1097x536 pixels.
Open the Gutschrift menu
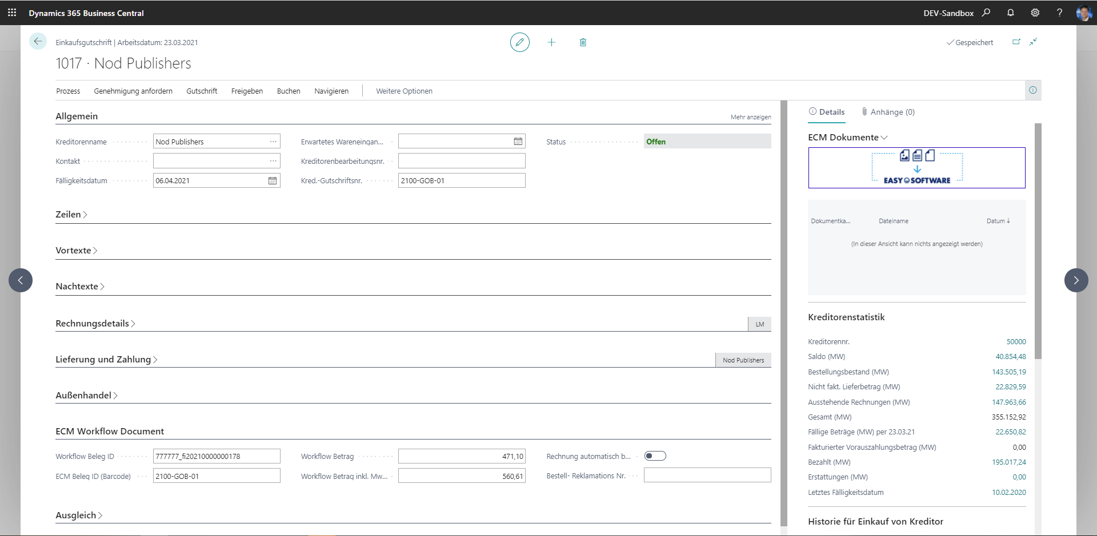(202, 91)
